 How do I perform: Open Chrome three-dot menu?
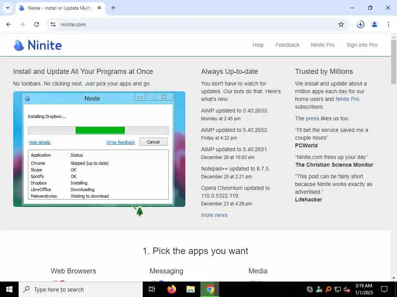point(388,24)
